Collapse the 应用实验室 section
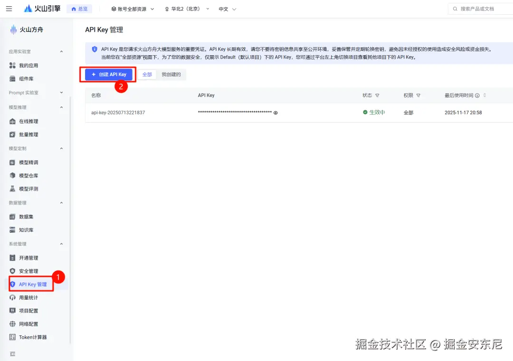This screenshot has width=513, height=361. coord(61,51)
